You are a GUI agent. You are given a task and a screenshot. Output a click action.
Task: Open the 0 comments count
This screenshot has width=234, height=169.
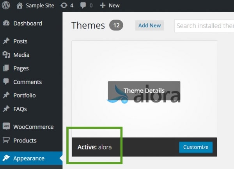coord(91,5)
